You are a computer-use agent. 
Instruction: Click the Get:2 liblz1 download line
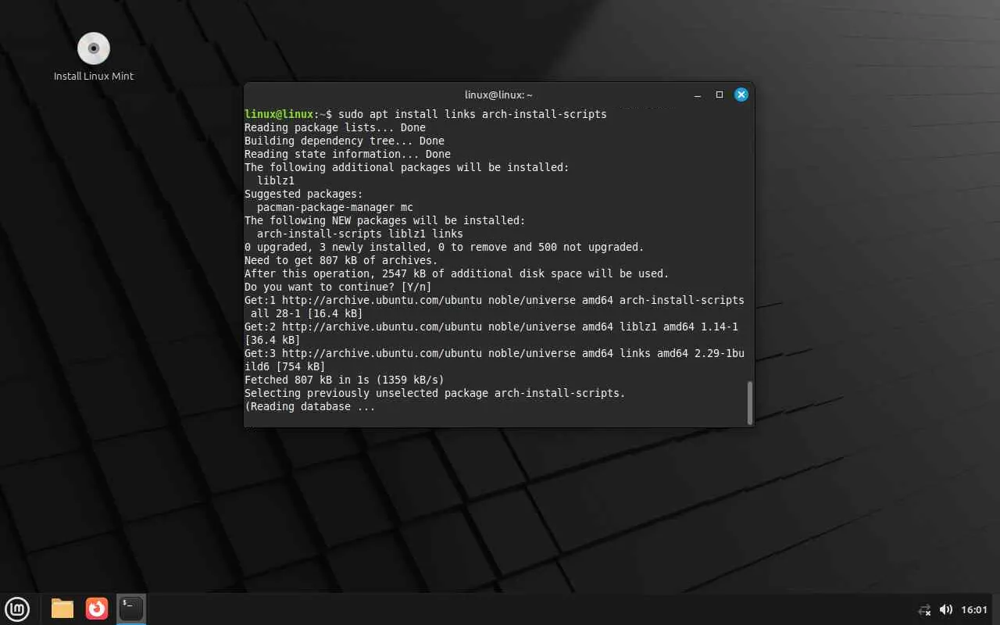pyautogui.click(x=491, y=327)
